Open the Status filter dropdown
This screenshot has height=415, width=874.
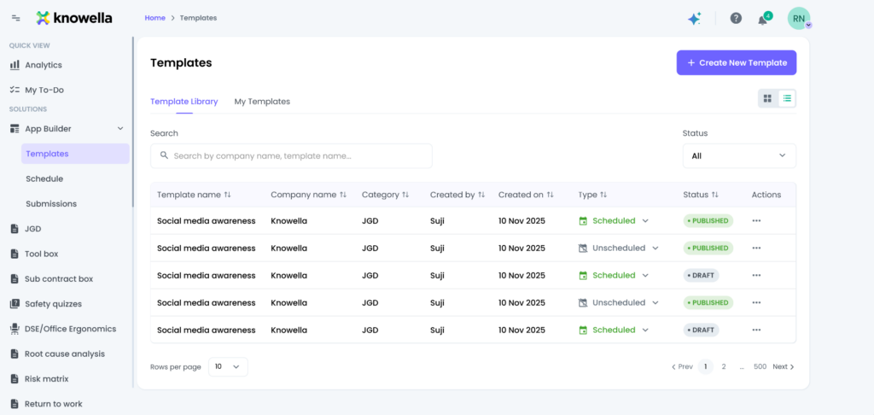[x=739, y=155]
